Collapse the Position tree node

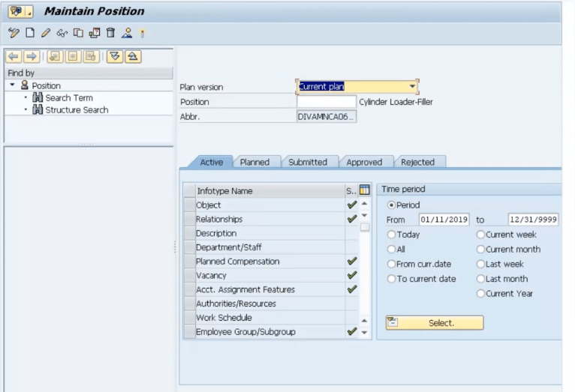(x=13, y=85)
